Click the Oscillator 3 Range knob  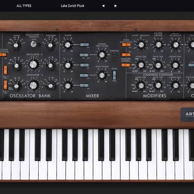point(16,86)
